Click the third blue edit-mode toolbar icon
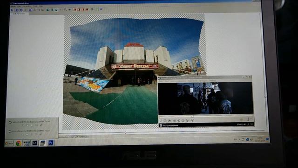Screen dimensions: 298x168 click(21, 10)
